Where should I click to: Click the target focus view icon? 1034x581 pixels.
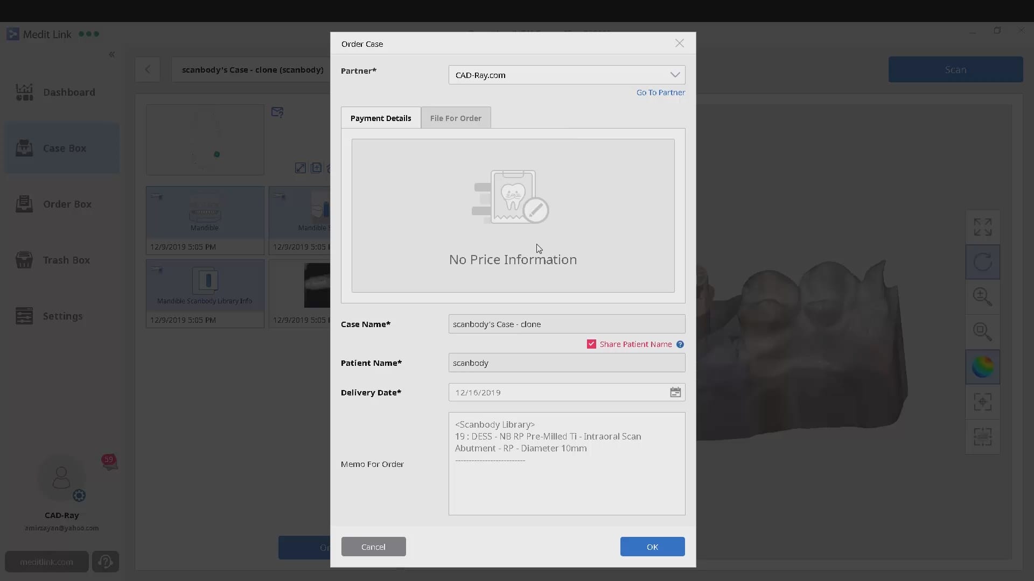(x=983, y=402)
